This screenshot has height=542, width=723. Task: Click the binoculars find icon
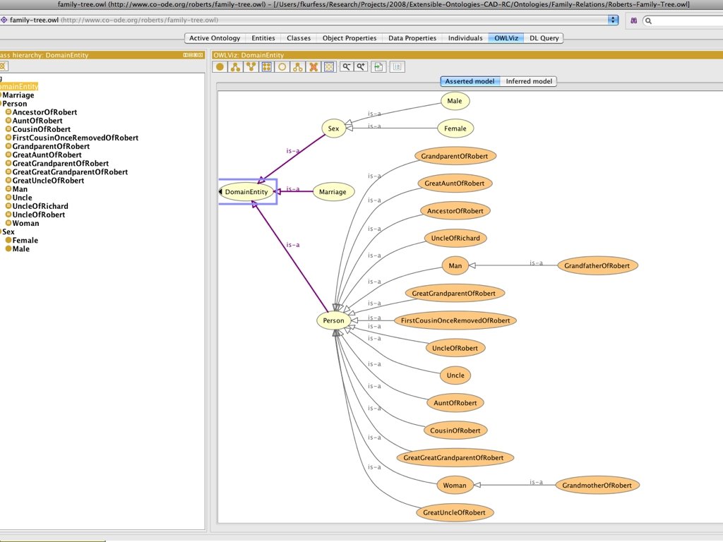(633, 20)
